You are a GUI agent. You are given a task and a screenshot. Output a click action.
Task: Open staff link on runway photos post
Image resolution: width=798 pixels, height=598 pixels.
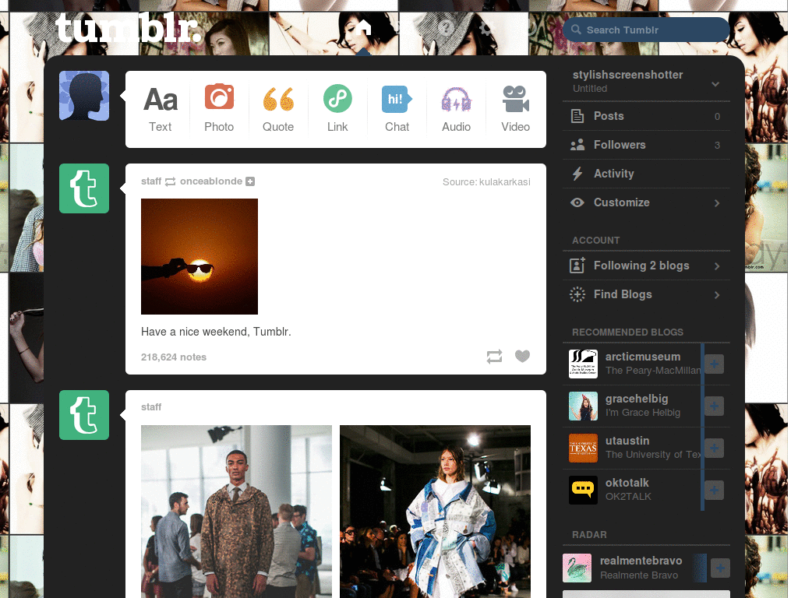(151, 406)
